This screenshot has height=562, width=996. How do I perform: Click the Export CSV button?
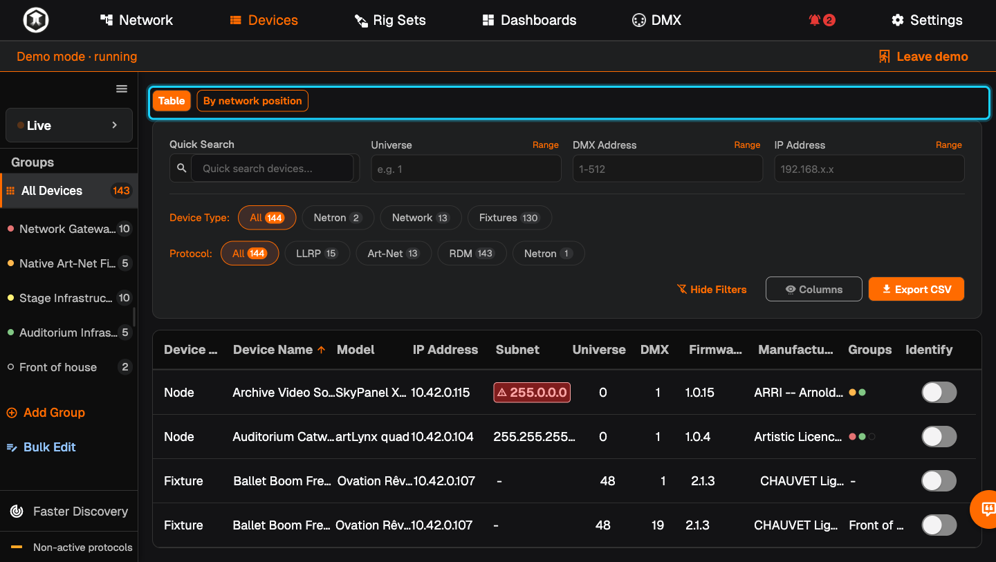(x=916, y=290)
